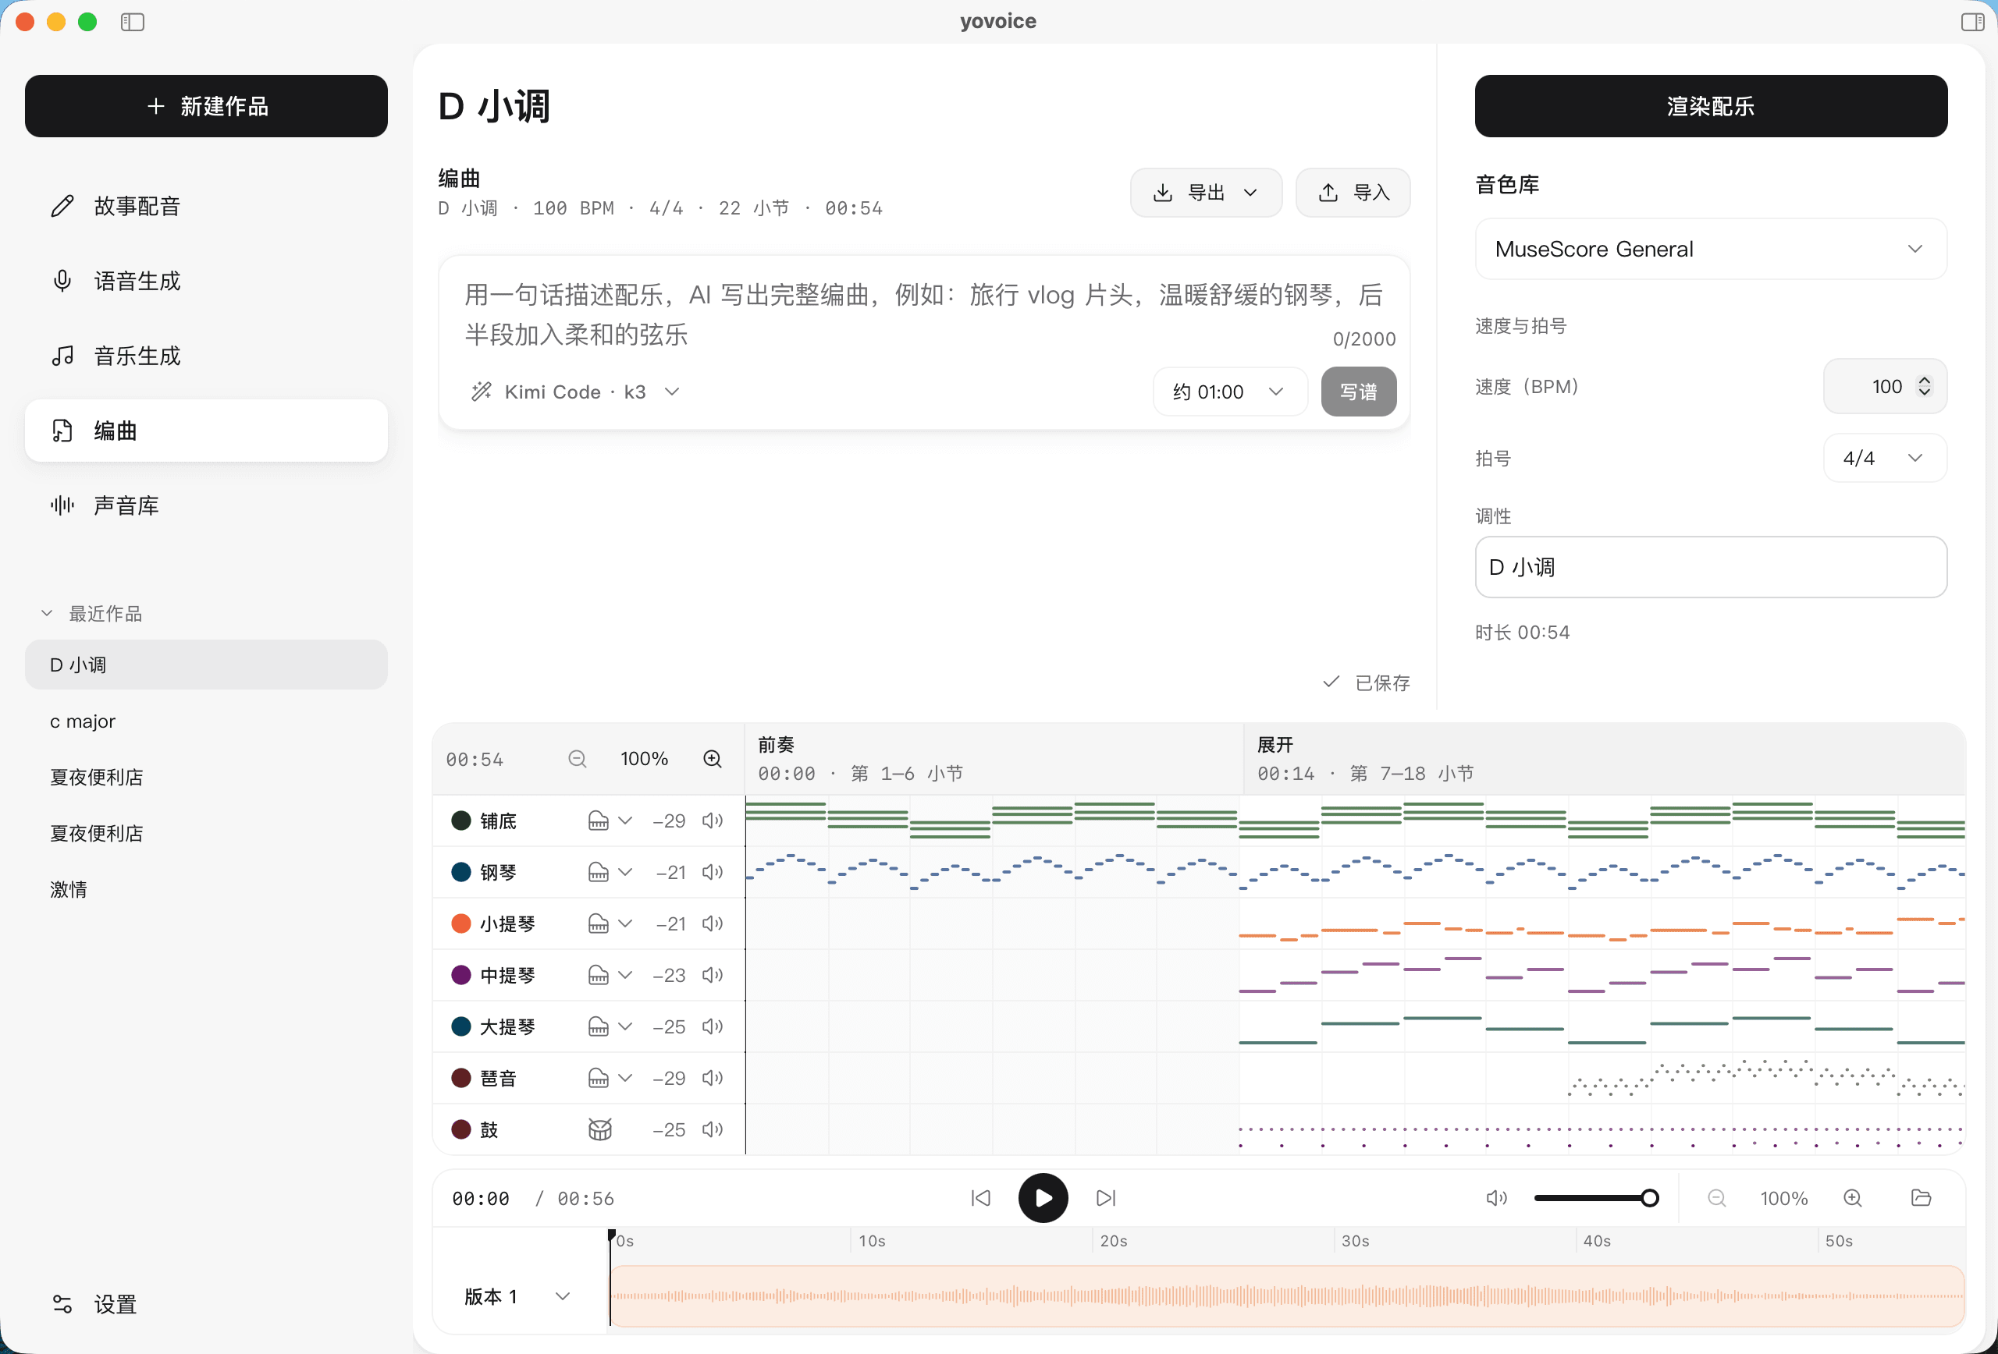This screenshot has width=1998, height=1354.
Task: Adjust the player volume slider handle
Action: point(1649,1198)
